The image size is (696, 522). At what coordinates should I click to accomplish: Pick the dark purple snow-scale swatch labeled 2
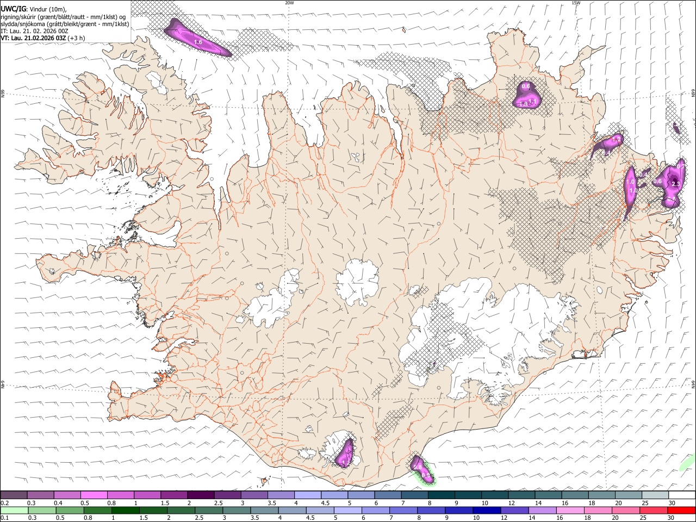coord(200,495)
